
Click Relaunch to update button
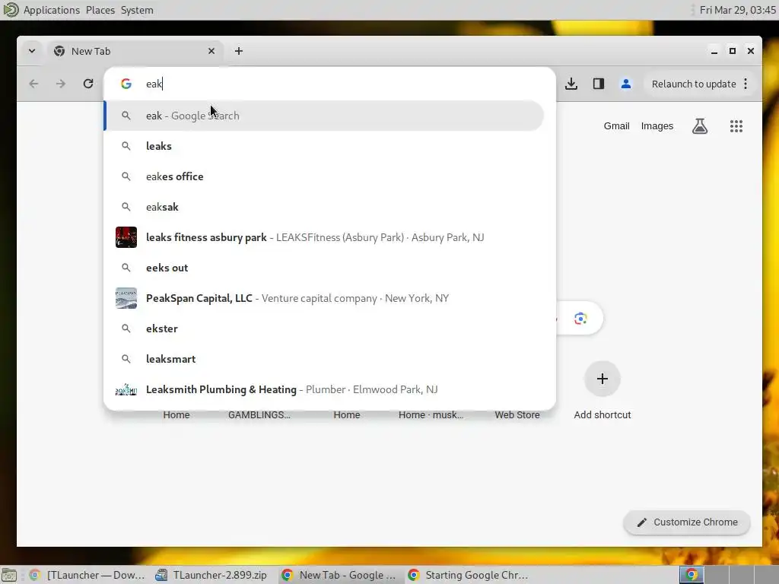coord(694,84)
